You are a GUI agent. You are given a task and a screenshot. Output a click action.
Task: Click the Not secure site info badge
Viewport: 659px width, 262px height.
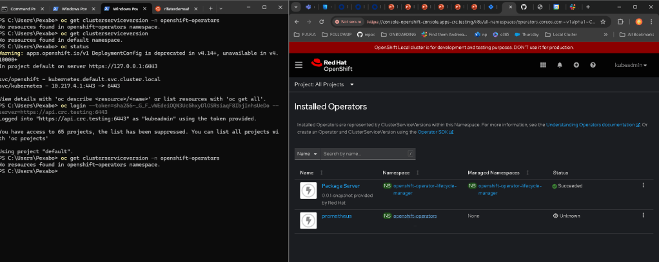click(x=348, y=22)
